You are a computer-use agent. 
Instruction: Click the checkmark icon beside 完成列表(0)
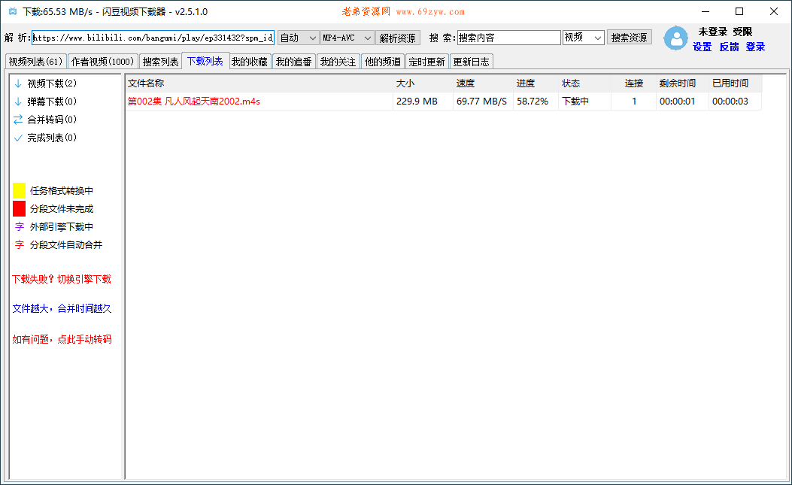18,138
